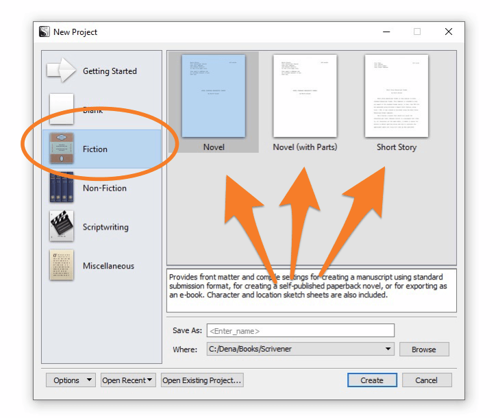Select the Fiction book cover icon

[62, 149]
